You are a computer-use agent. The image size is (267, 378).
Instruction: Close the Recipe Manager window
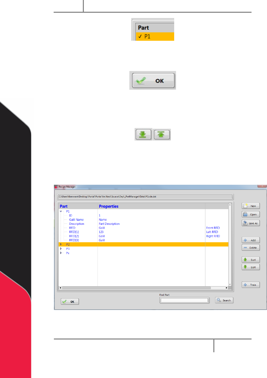coord(262,186)
